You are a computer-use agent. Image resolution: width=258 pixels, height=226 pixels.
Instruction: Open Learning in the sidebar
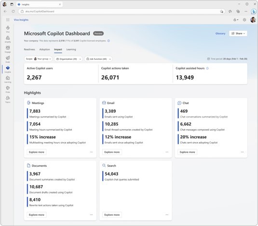tap(8, 79)
